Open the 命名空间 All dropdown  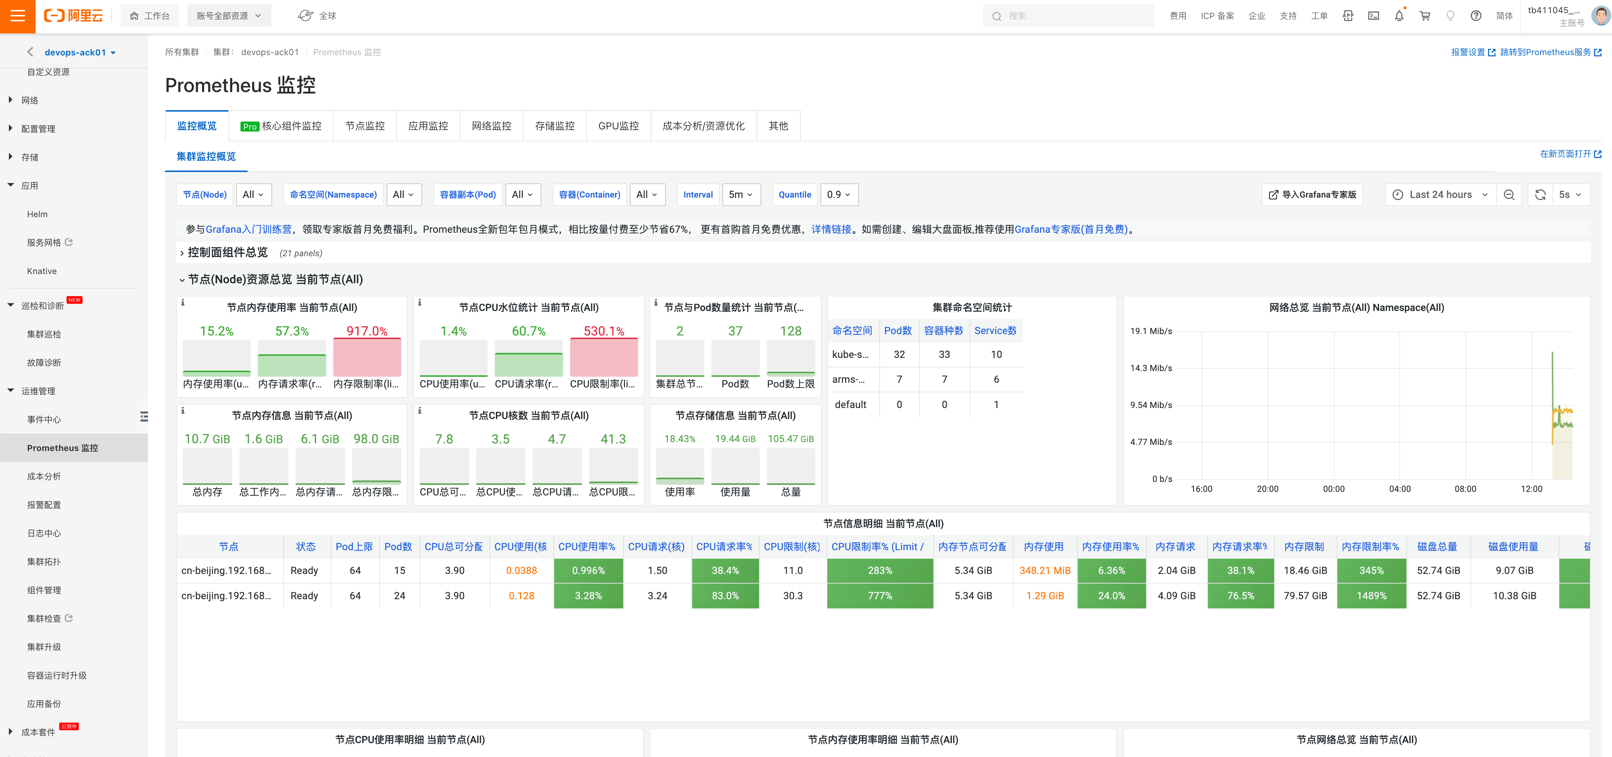404,194
